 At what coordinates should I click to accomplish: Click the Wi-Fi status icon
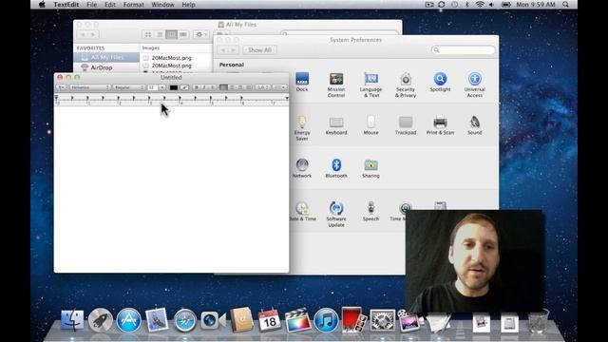480,5
